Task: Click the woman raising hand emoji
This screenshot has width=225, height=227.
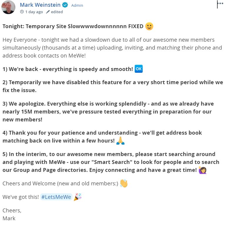Action: 203,170
